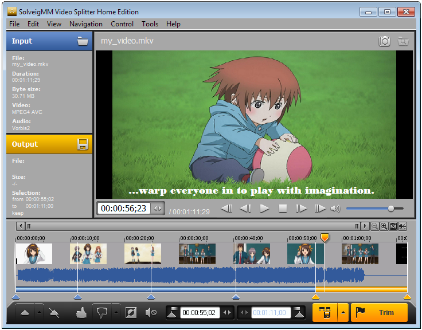
Task: Click the SolveigMM title bar app icon
Action: pos(12,11)
